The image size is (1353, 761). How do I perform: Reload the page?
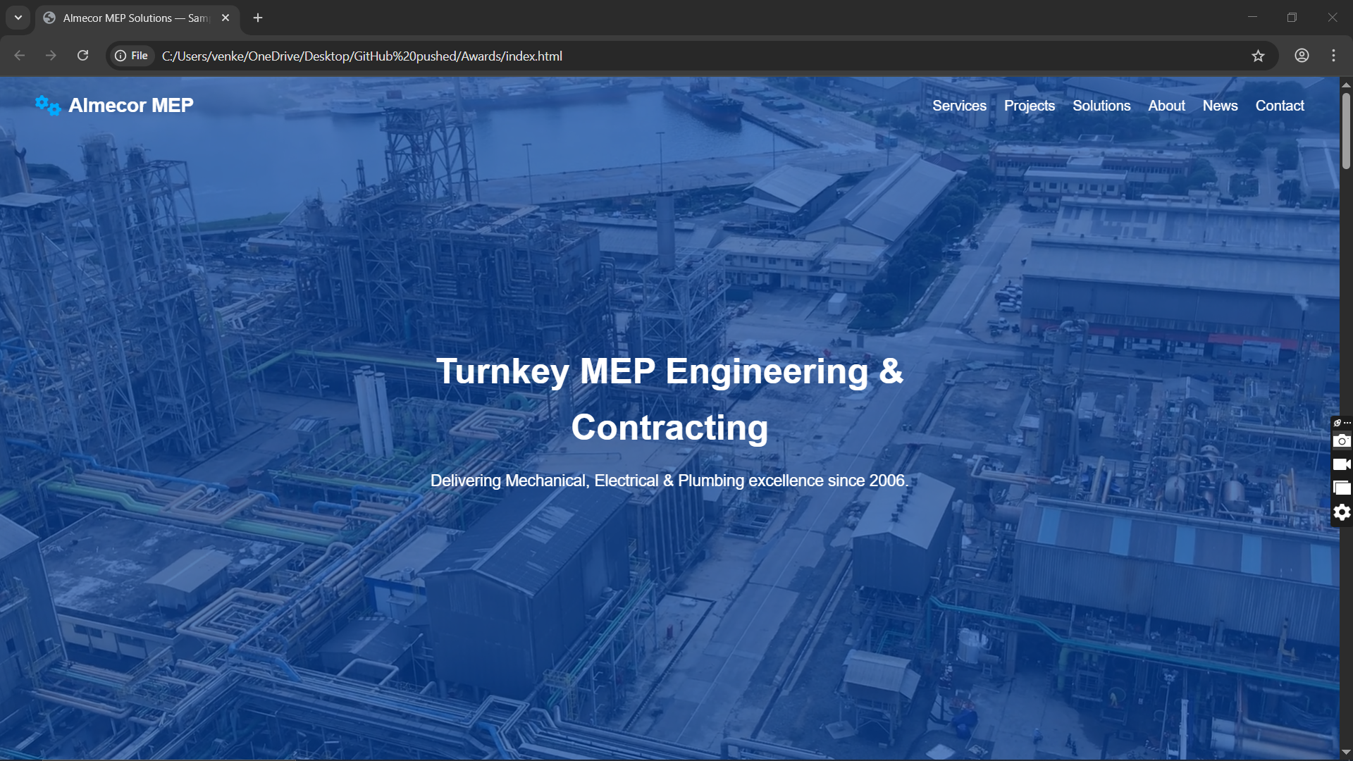point(82,56)
